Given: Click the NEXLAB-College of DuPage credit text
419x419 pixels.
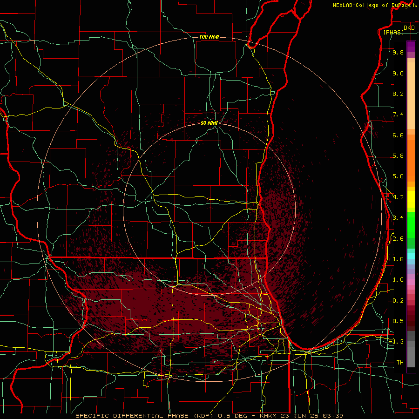Looking at the screenshot, I should pos(372,5).
